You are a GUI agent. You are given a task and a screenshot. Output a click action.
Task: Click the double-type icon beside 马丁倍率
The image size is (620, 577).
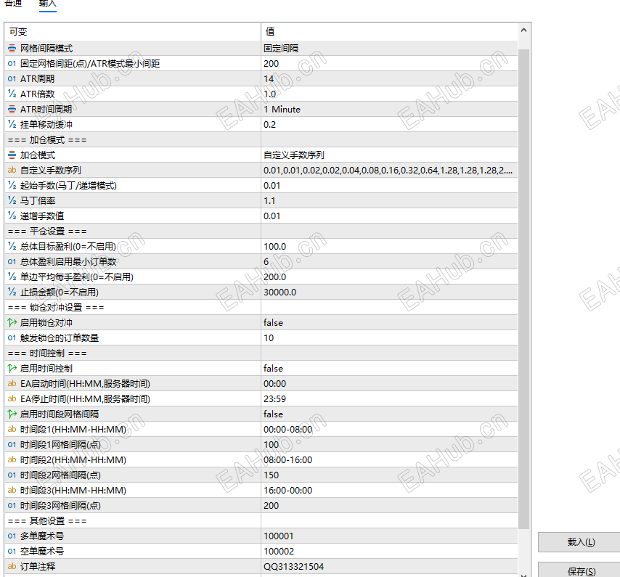pyautogui.click(x=12, y=201)
